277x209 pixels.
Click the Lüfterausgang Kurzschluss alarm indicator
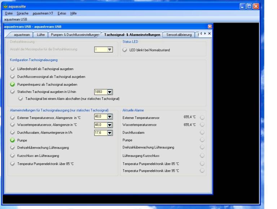coord(202,155)
